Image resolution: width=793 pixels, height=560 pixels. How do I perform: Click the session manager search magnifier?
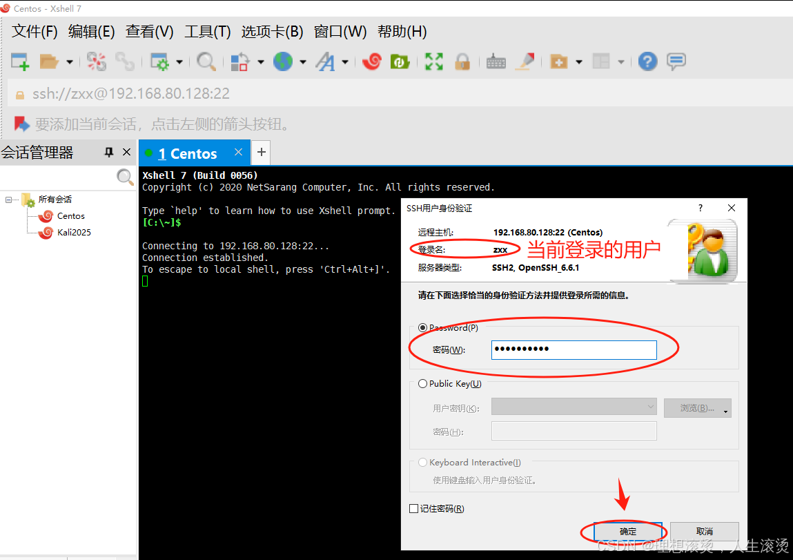pyautogui.click(x=124, y=177)
